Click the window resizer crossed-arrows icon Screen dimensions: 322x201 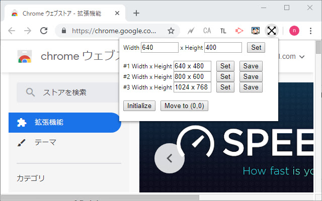(x=272, y=31)
